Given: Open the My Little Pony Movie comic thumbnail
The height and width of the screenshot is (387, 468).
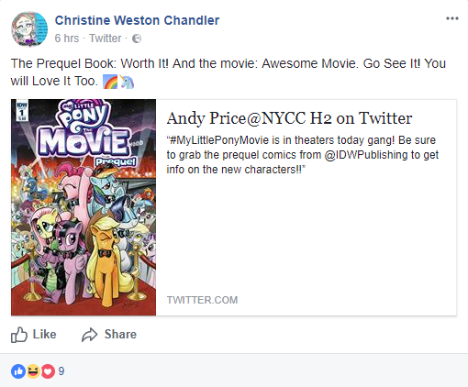Looking at the screenshot, I should [x=84, y=207].
